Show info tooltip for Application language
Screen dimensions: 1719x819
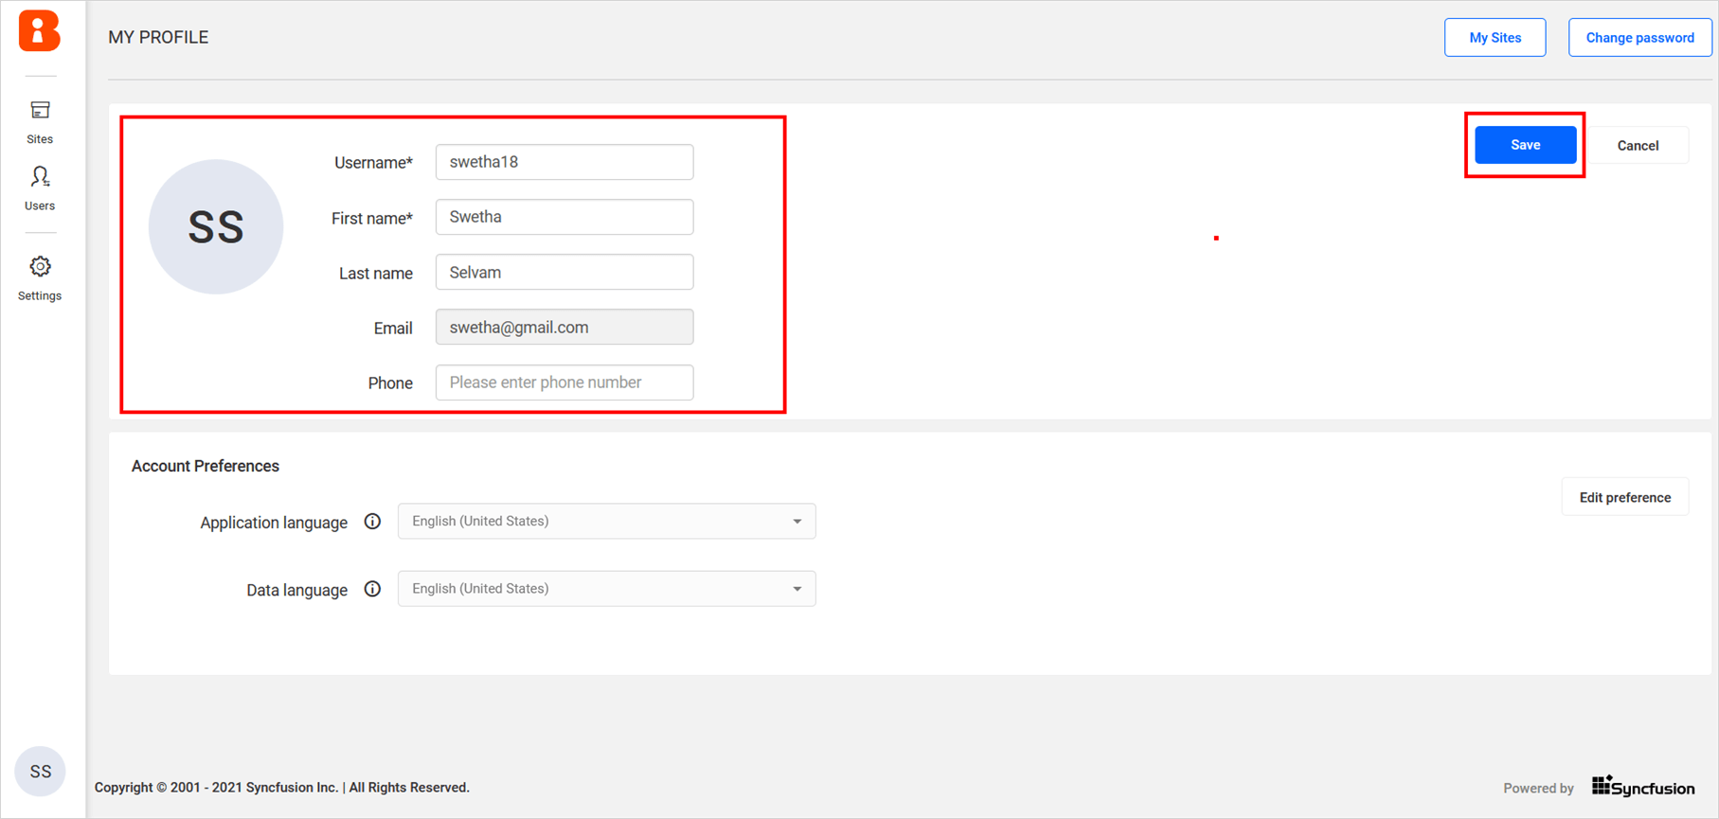(x=372, y=522)
